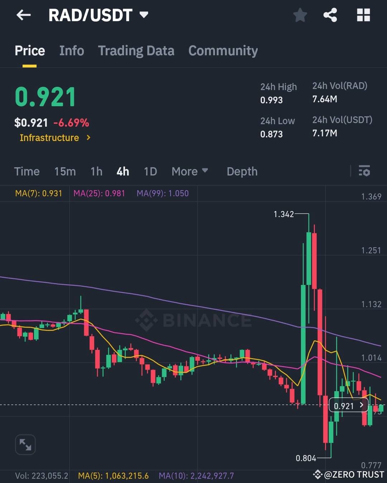Screen dimensions: 387x483
Task: Open the apps grid menu
Action: pyautogui.click(x=363, y=15)
